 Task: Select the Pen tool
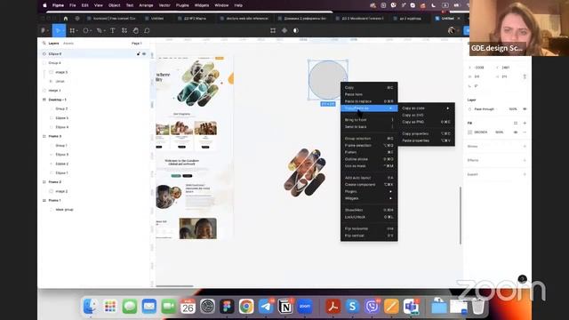(x=99, y=30)
